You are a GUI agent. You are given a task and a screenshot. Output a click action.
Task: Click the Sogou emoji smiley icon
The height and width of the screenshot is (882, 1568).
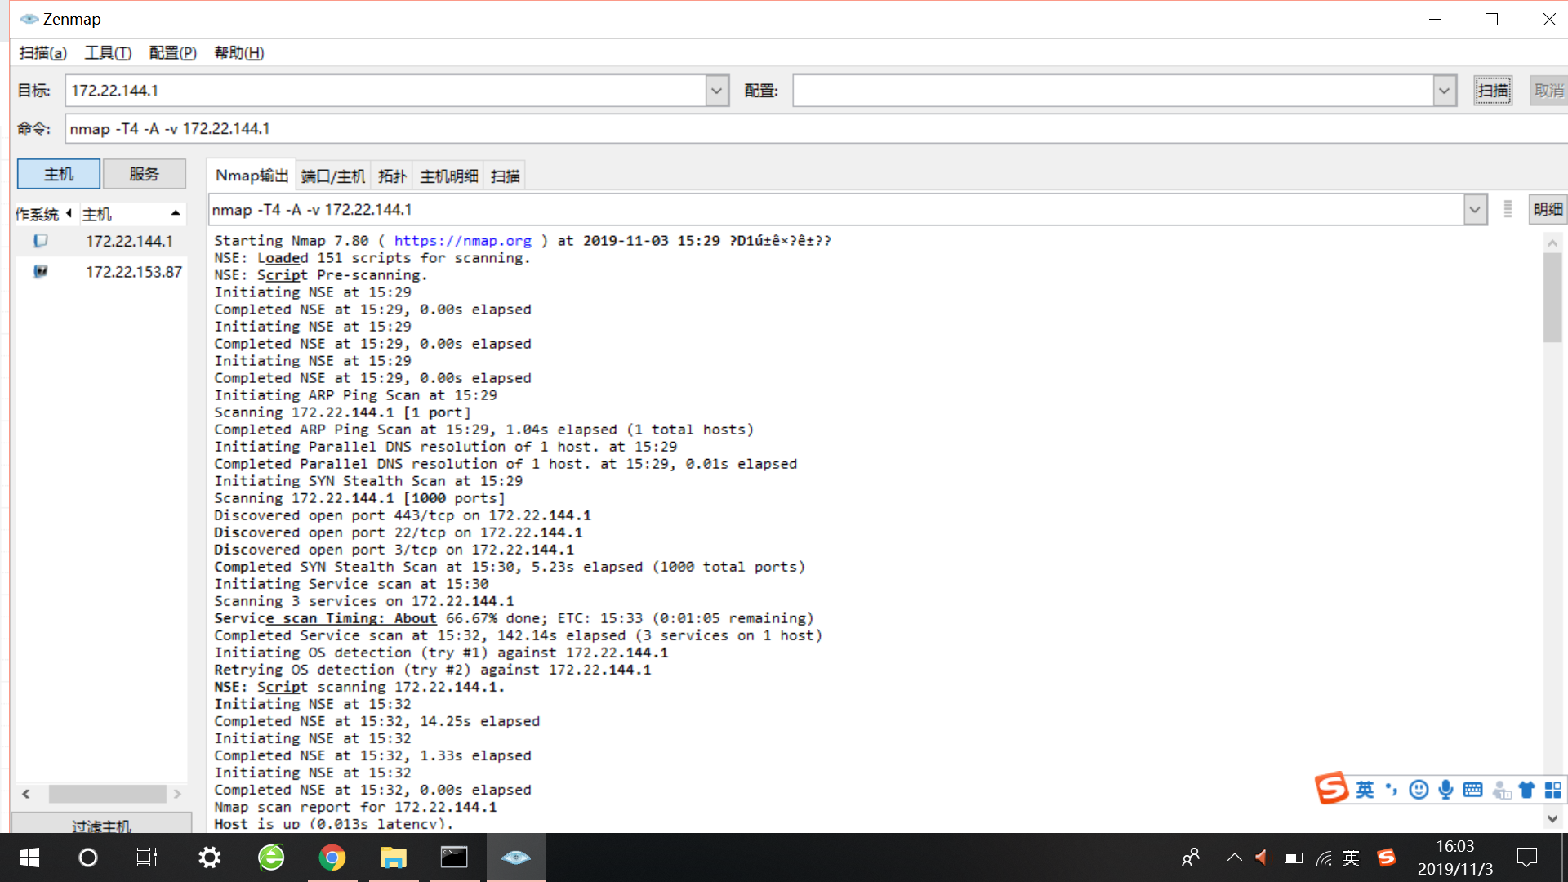(x=1419, y=790)
